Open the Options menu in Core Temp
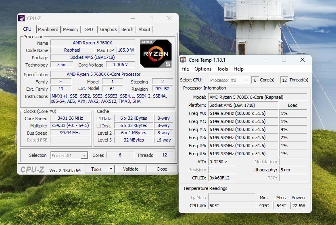This screenshot has height=225, width=336. pyautogui.click(x=203, y=69)
